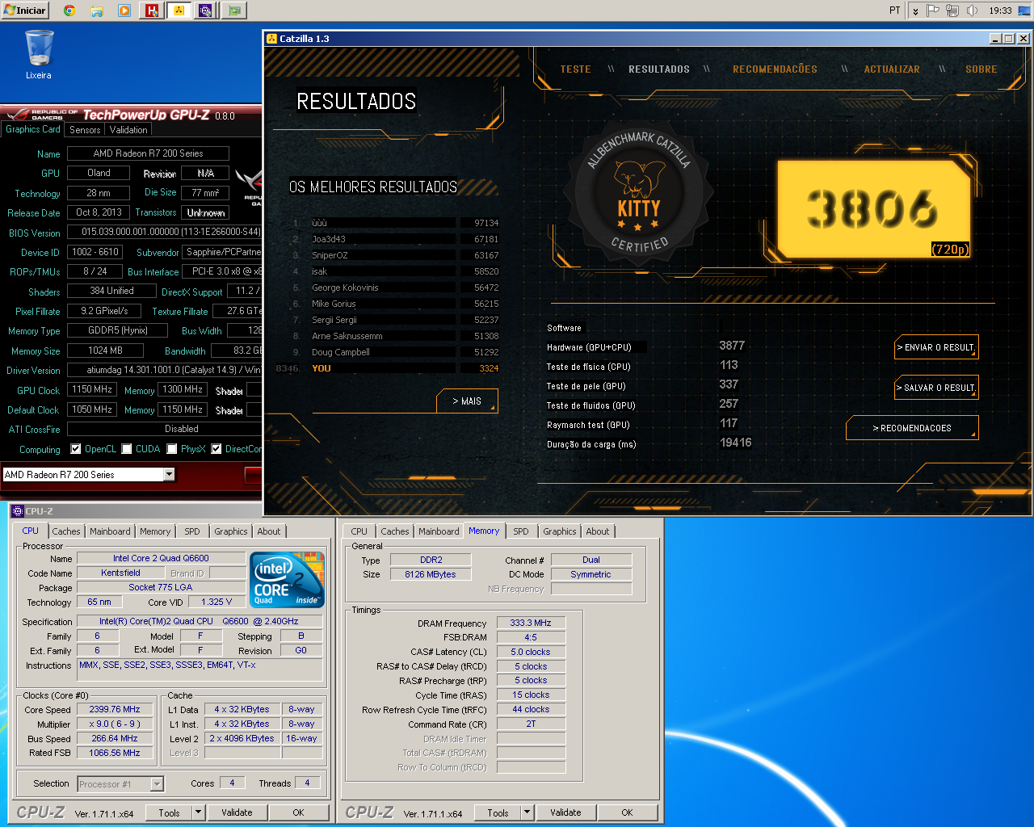This screenshot has width=1034, height=827.
Task: Click the > MAIS button
Action: pyautogui.click(x=467, y=401)
